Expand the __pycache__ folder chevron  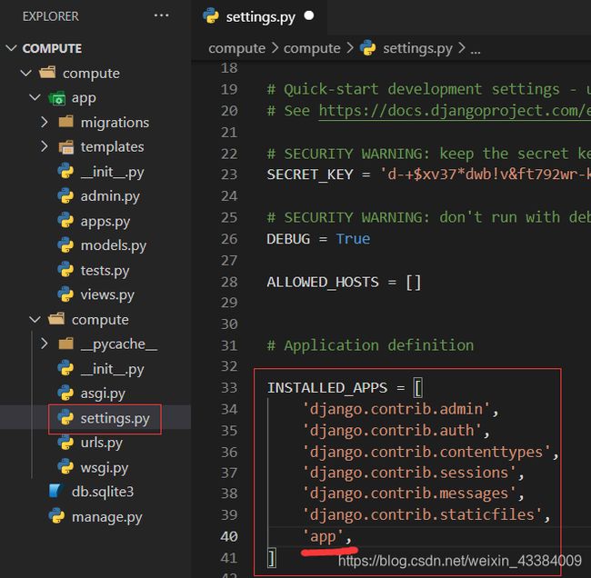click(x=45, y=344)
